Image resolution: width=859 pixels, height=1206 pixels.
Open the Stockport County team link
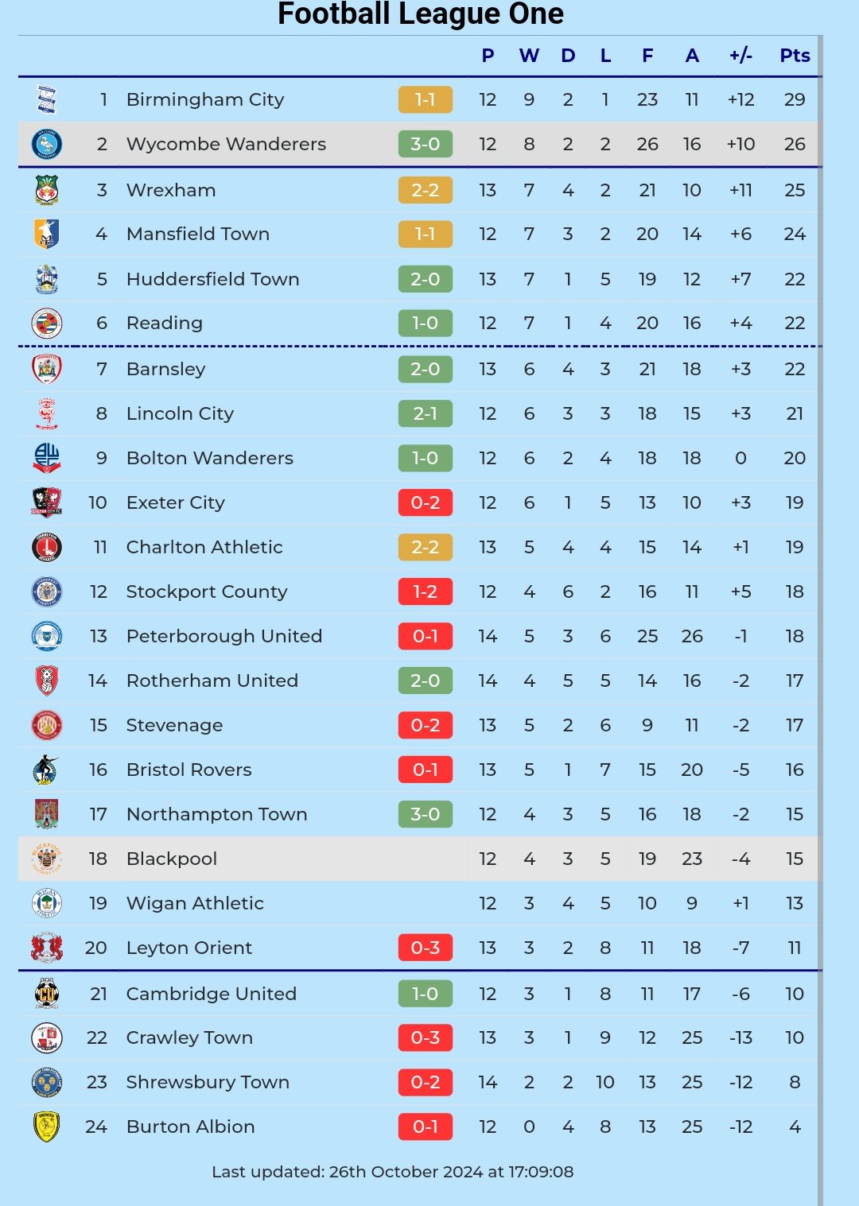coord(206,591)
